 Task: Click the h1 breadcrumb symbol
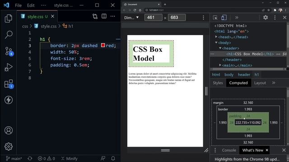[71, 26]
